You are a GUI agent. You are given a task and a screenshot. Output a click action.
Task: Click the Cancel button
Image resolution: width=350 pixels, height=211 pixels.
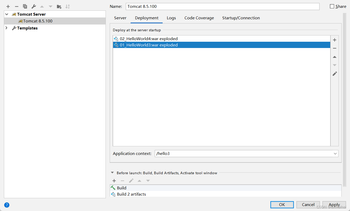[308, 205]
